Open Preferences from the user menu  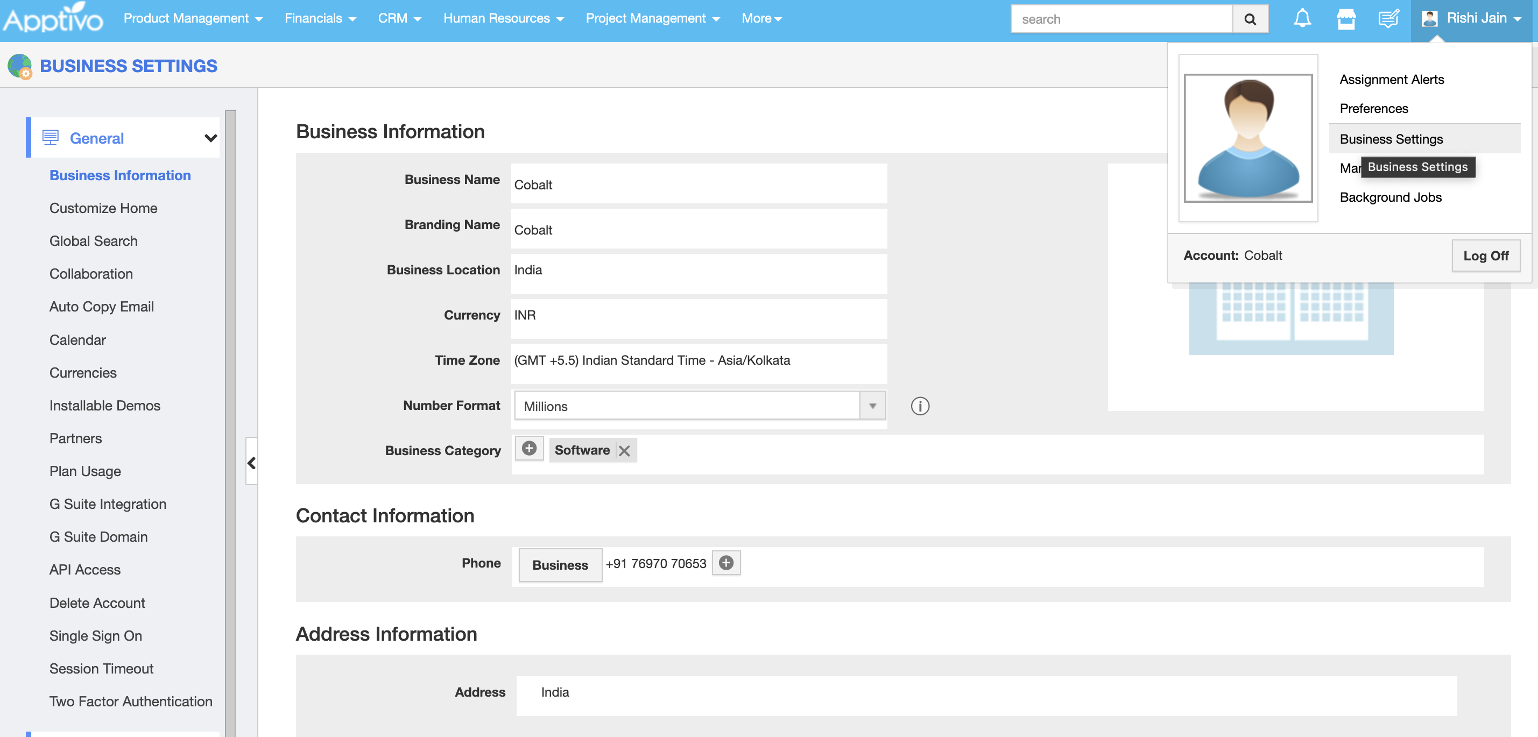(x=1374, y=108)
